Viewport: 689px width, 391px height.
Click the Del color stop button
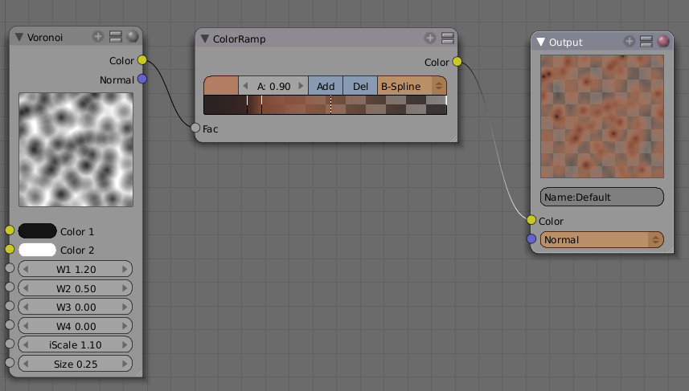[x=360, y=86]
